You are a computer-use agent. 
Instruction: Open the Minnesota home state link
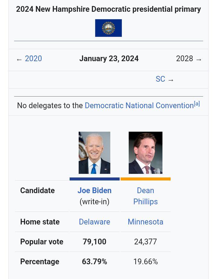click(146, 222)
